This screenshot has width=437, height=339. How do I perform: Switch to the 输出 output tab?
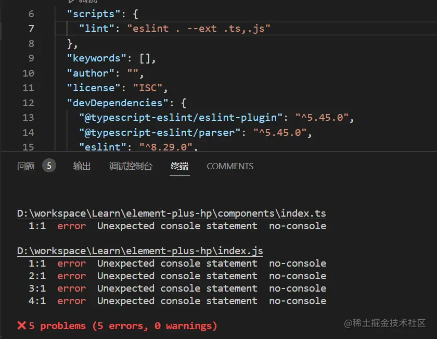pyautogui.click(x=82, y=166)
